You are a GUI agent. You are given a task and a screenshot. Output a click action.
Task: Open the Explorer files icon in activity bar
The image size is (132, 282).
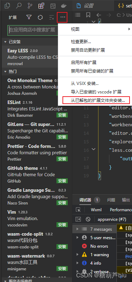(x=7, y=6)
